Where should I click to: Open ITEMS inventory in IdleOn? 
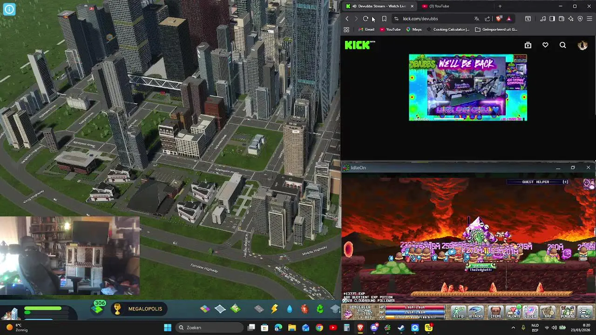click(x=496, y=312)
